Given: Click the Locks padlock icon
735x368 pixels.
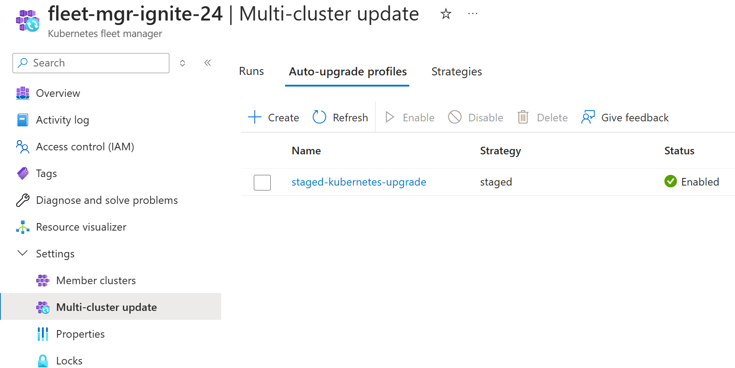Looking at the screenshot, I should tap(43, 361).
